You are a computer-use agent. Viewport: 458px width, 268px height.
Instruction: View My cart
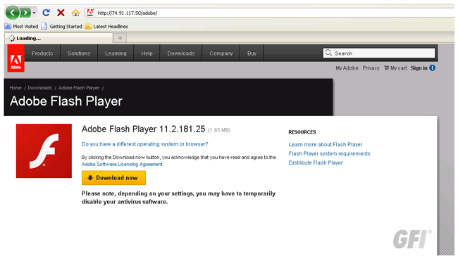click(x=395, y=68)
